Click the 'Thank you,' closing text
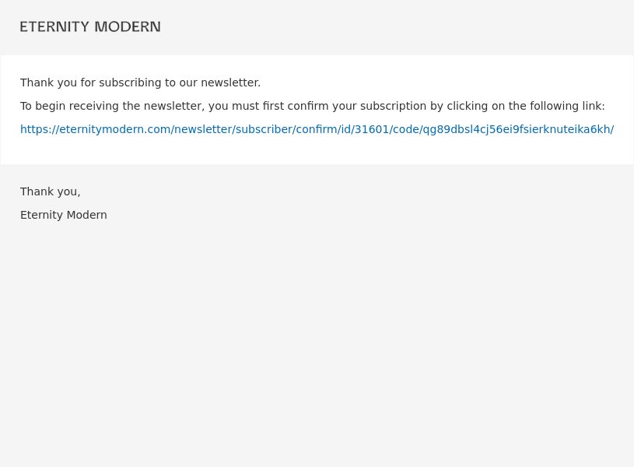 coord(50,191)
